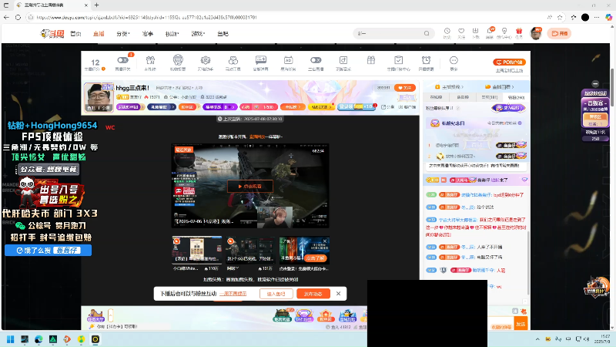Image resolution: width=616 pixels, height=347 pixels.
Task: Switch to the 钻粉(290) tab
Action: [x=516, y=97]
